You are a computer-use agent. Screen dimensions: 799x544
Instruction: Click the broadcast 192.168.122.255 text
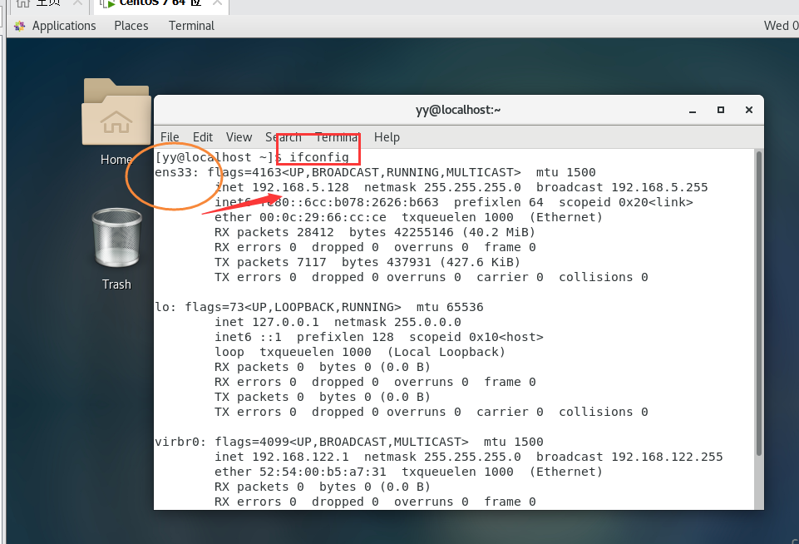(629, 457)
